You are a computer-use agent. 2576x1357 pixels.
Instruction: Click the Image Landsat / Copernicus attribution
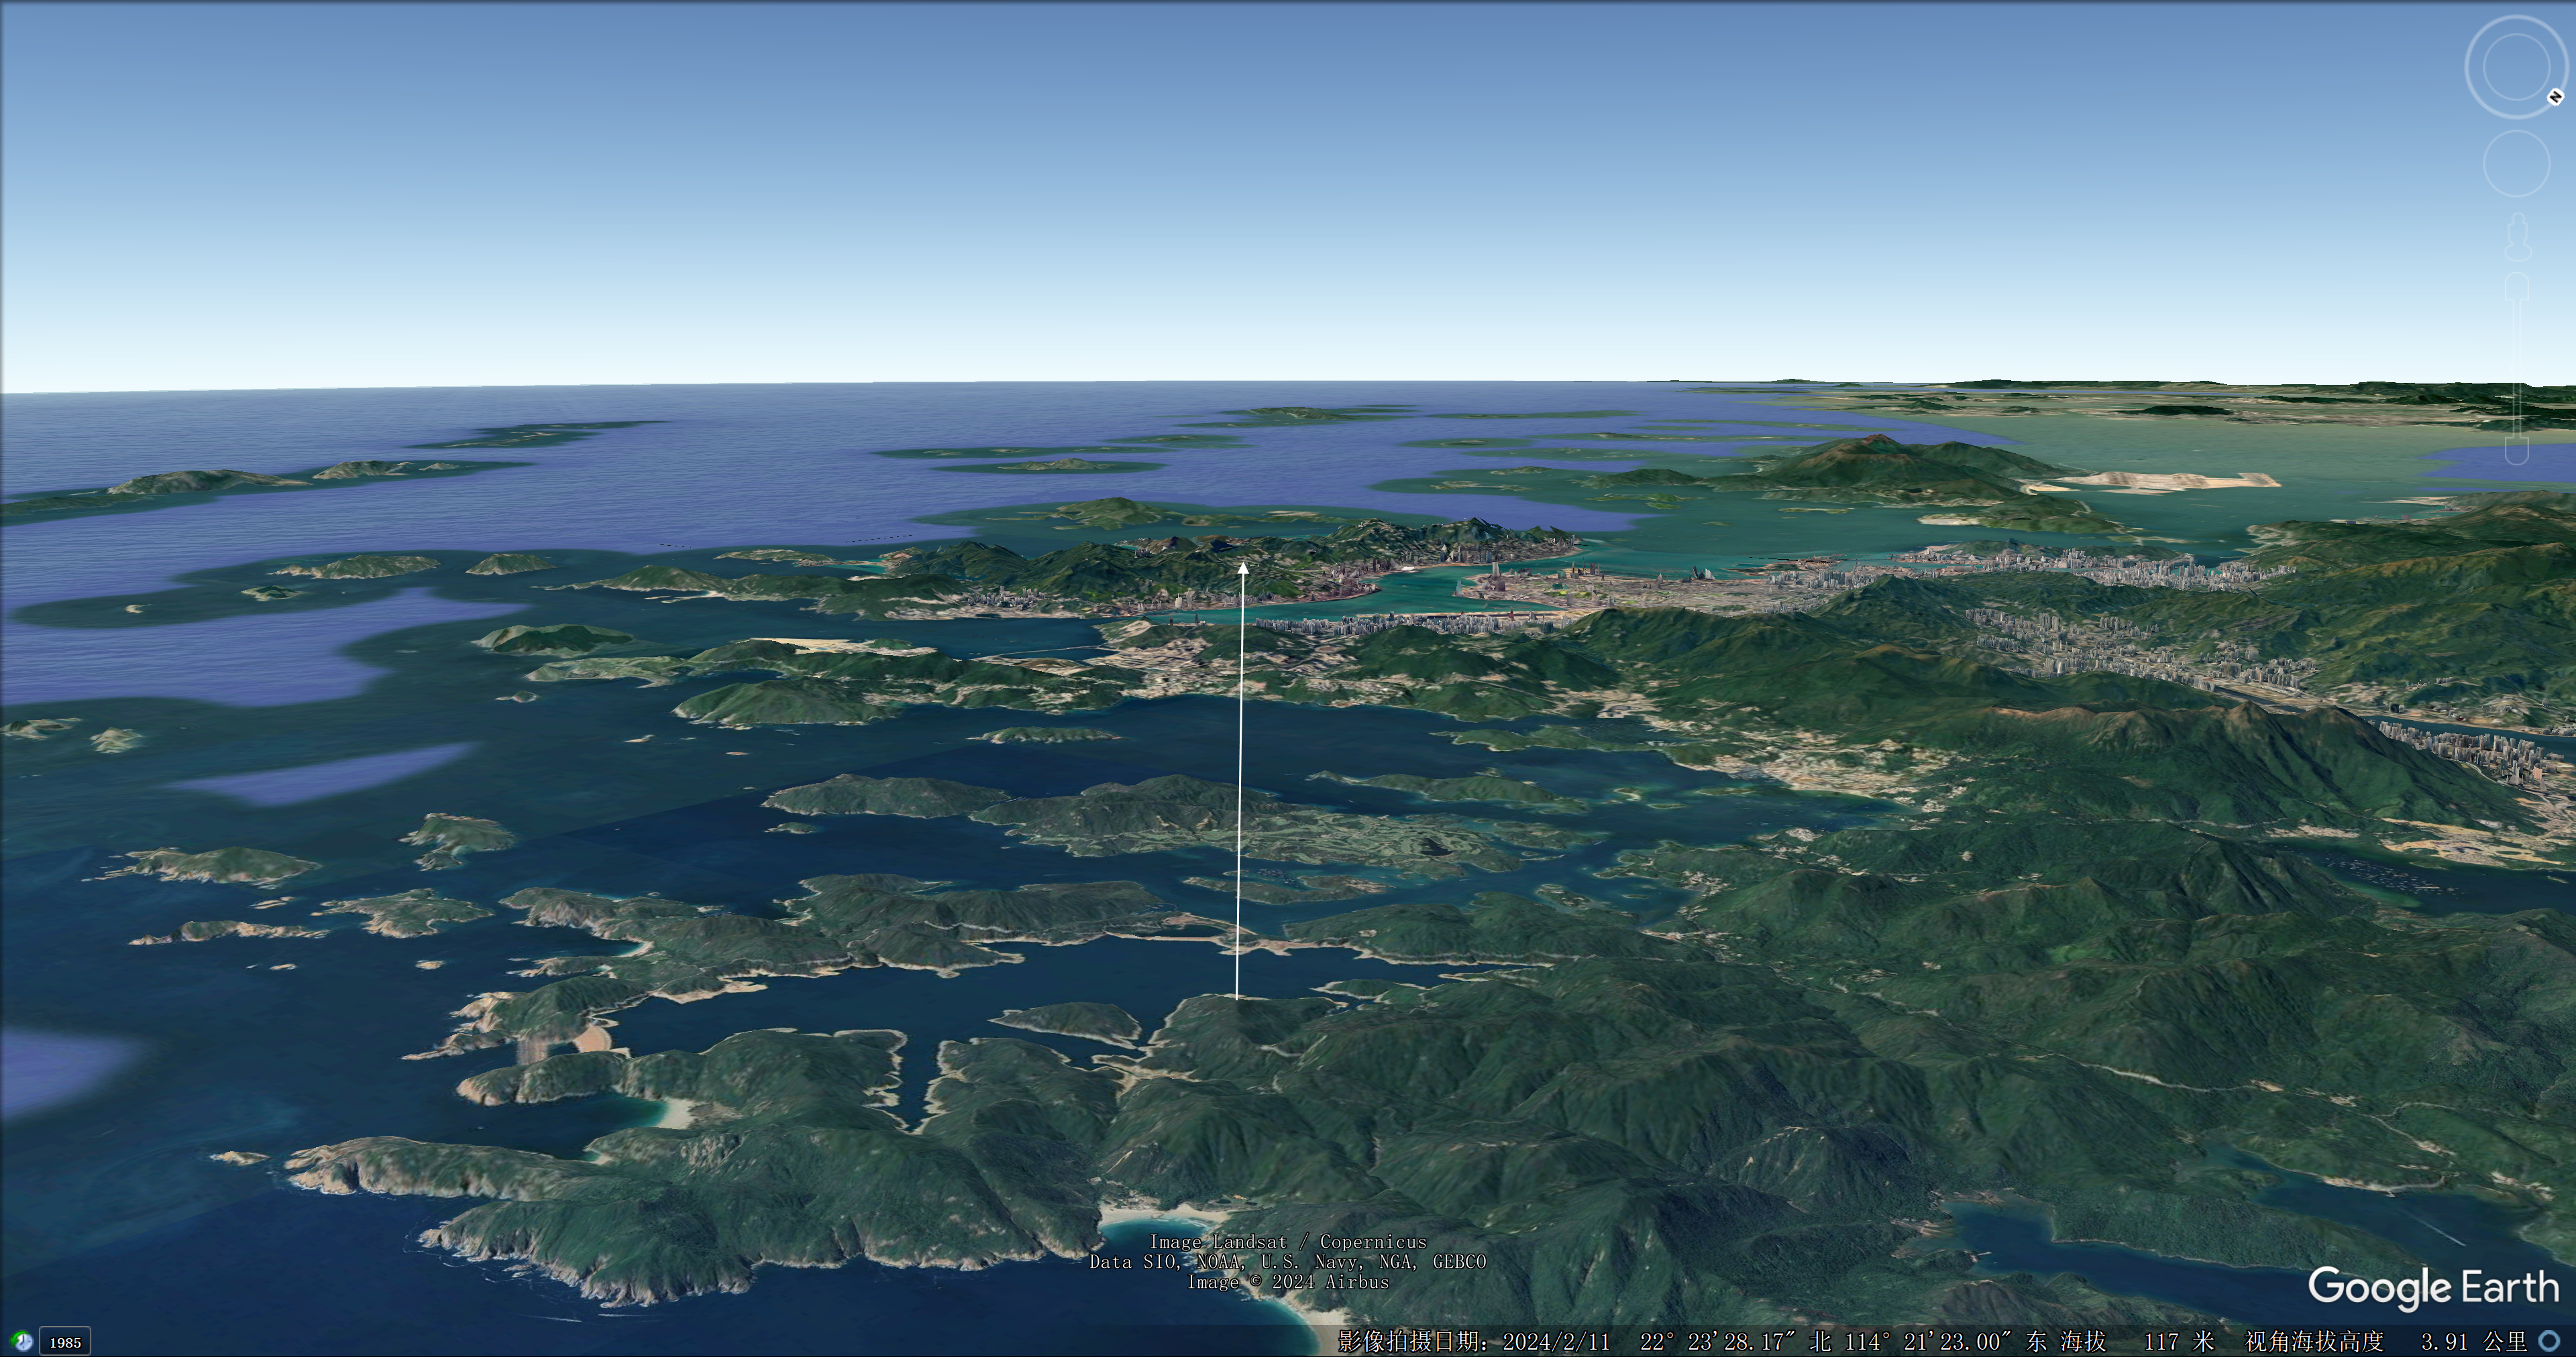click(1288, 1242)
